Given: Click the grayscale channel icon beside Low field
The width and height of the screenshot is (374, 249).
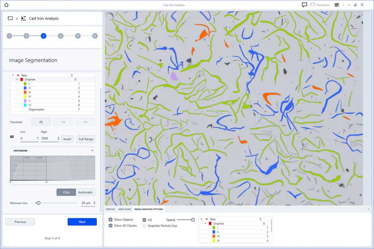Looking at the screenshot, I should click(x=11, y=137).
